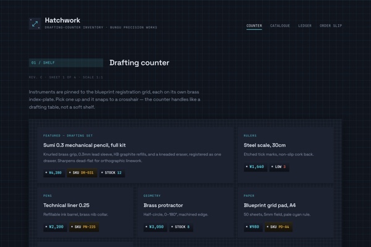The image size is (371, 247).
Task: Open the Sumi 0.3 mechanical pencil card
Action: tap(135, 155)
